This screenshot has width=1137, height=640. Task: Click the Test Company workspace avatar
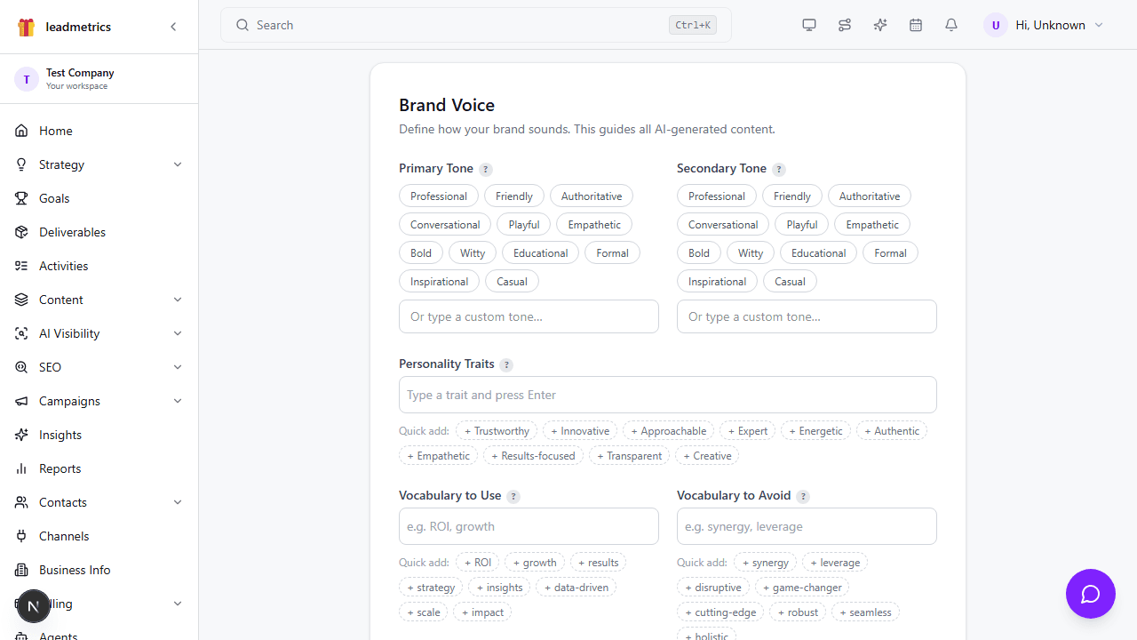point(27,79)
